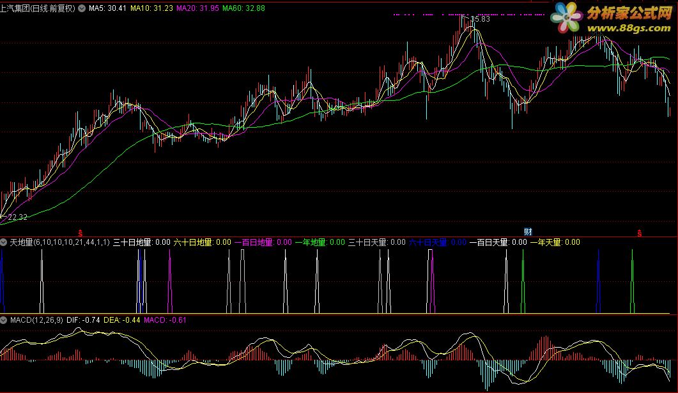Click the MACD(12,26,9) indicator name
This screenshot has width=678, height=393.
pyautogui.click(x=36, y=320)
